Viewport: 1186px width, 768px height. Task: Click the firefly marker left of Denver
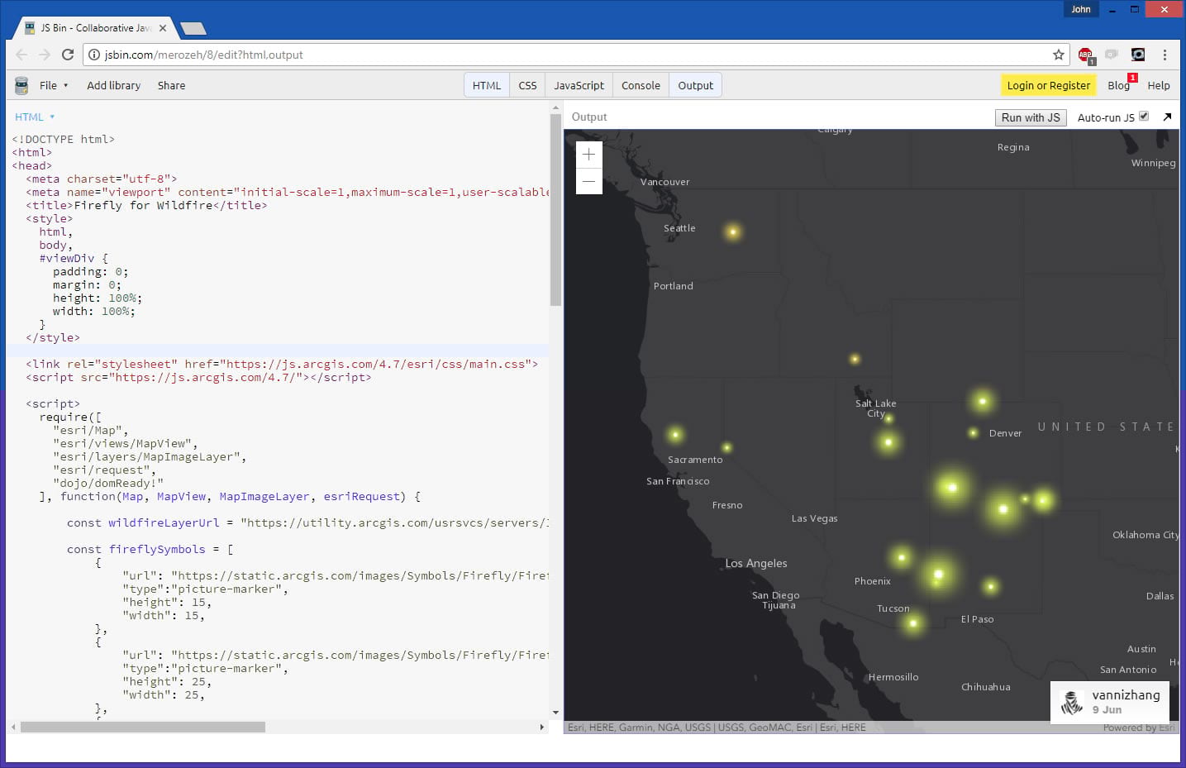(973, 432)
